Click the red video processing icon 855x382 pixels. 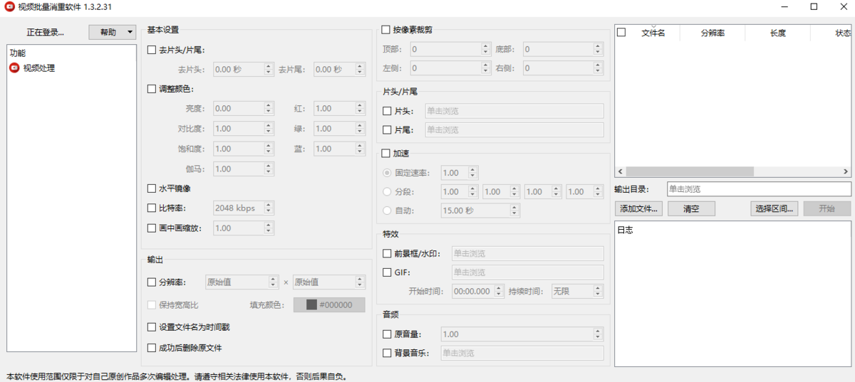(x=14, y=68)
